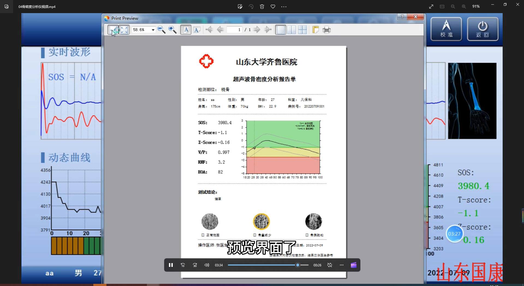Image resolution: width=524 pixels, height=286 pixels.
Task: Click the T-score value -1.1
Action: tap(468, 213)
